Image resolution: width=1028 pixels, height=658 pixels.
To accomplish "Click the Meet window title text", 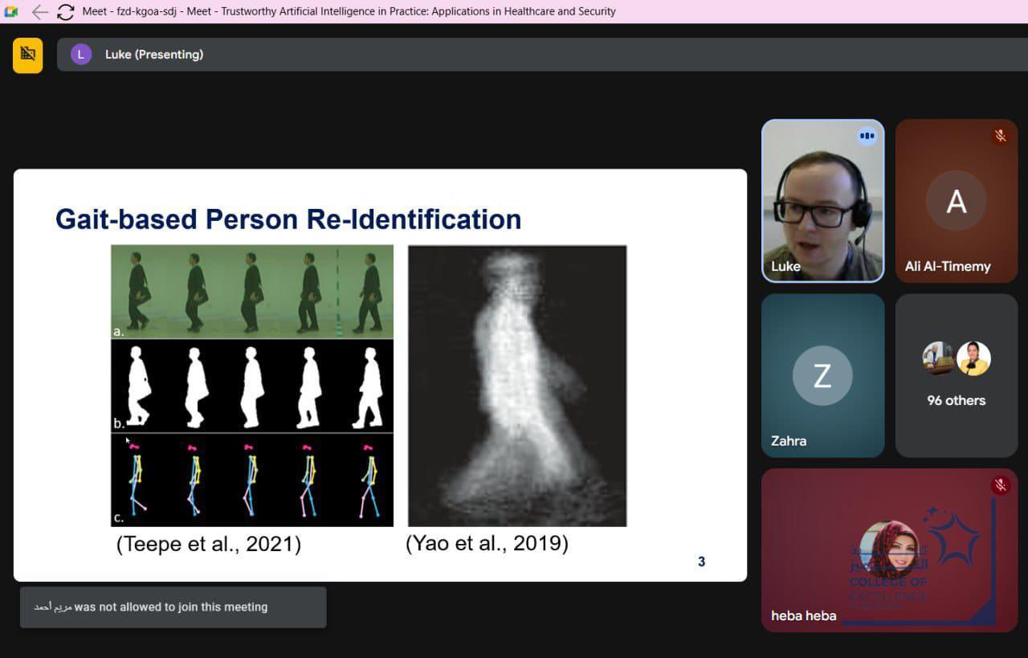I will pos(349,12).
